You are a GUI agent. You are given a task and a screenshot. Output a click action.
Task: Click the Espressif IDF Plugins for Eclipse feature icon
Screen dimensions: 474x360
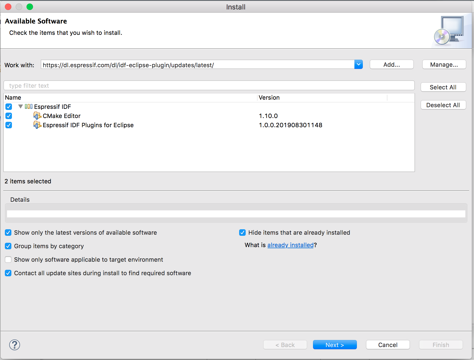tap(38, 125)
